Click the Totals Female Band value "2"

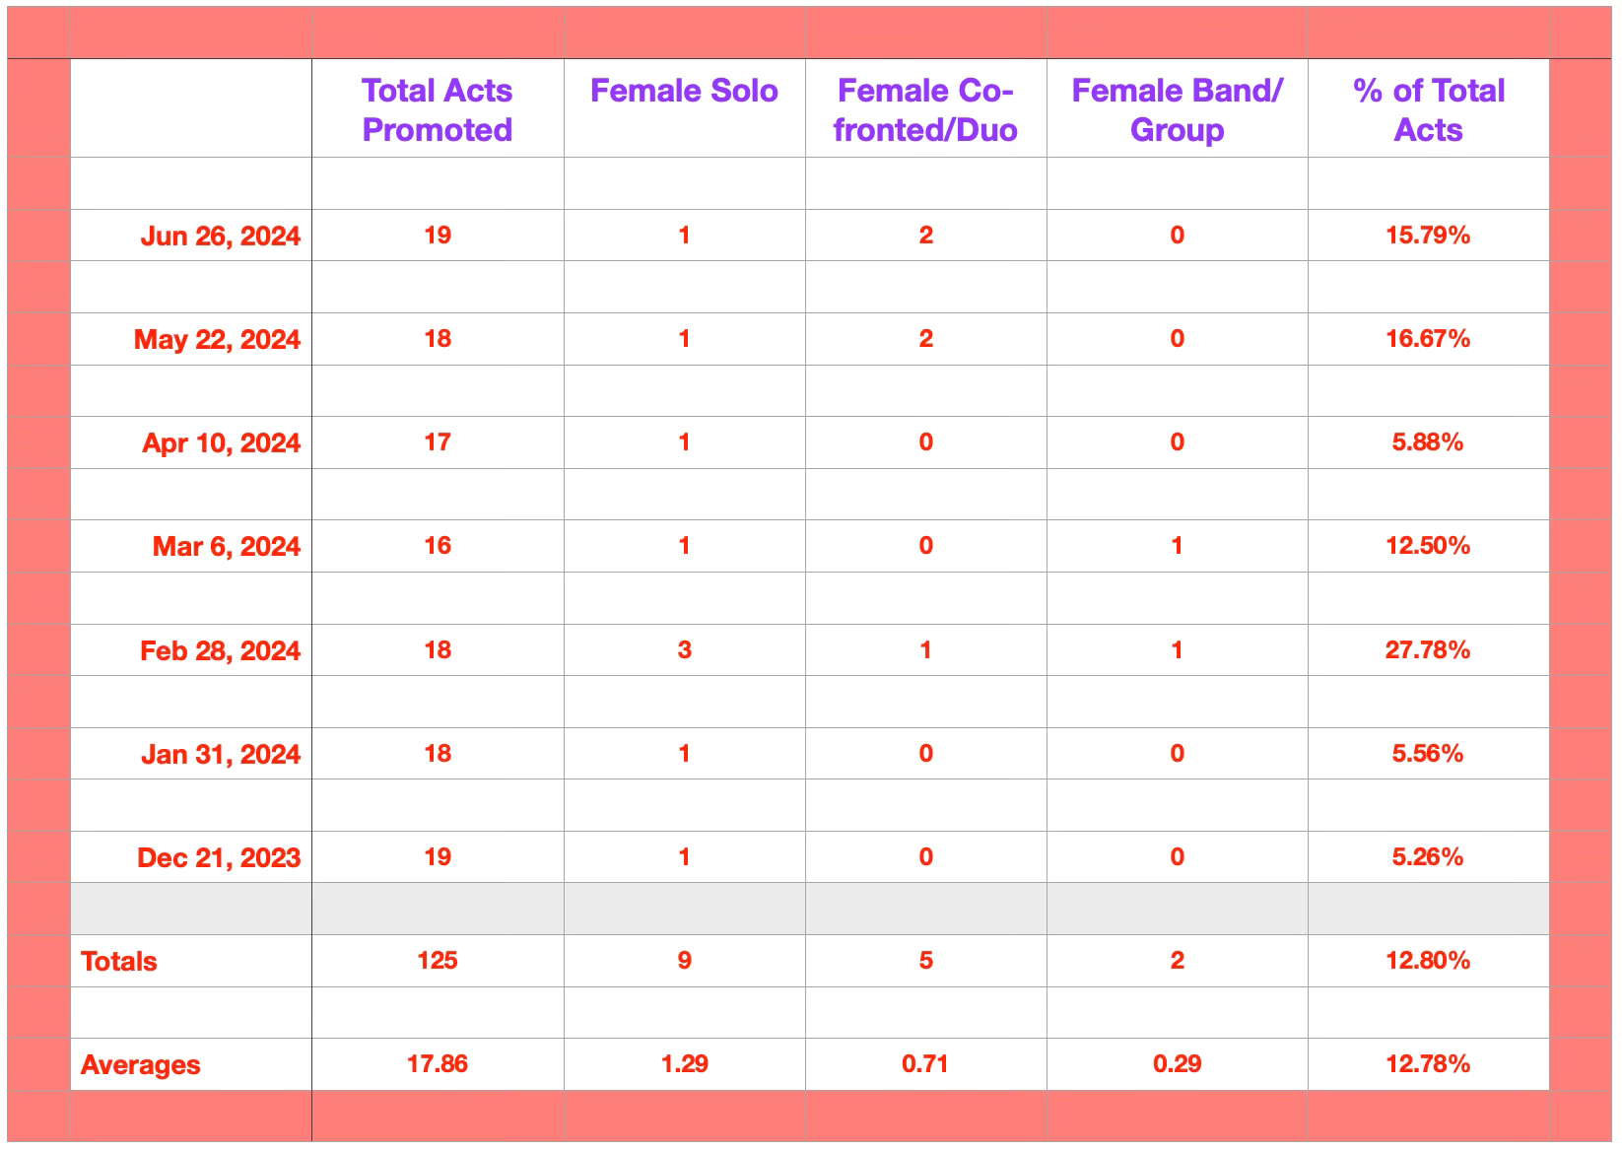[x=1177, y=960]
